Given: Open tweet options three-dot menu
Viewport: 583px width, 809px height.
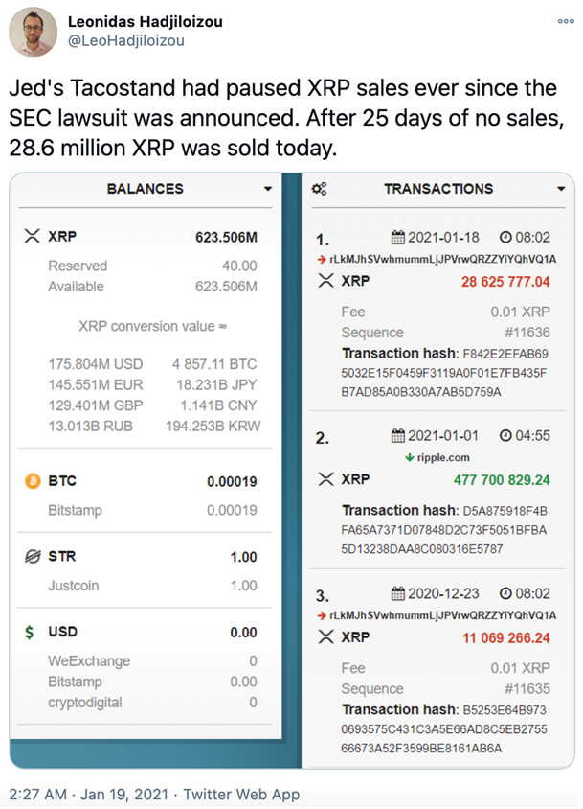Looking at the screenshot, I should 566,21.
